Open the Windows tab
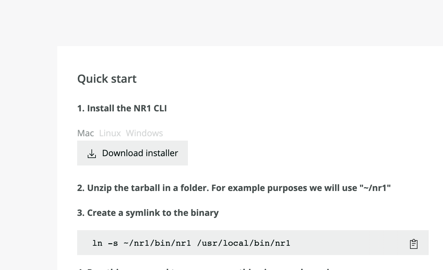This screenshot has width=443, height=270. coord(144,133)
